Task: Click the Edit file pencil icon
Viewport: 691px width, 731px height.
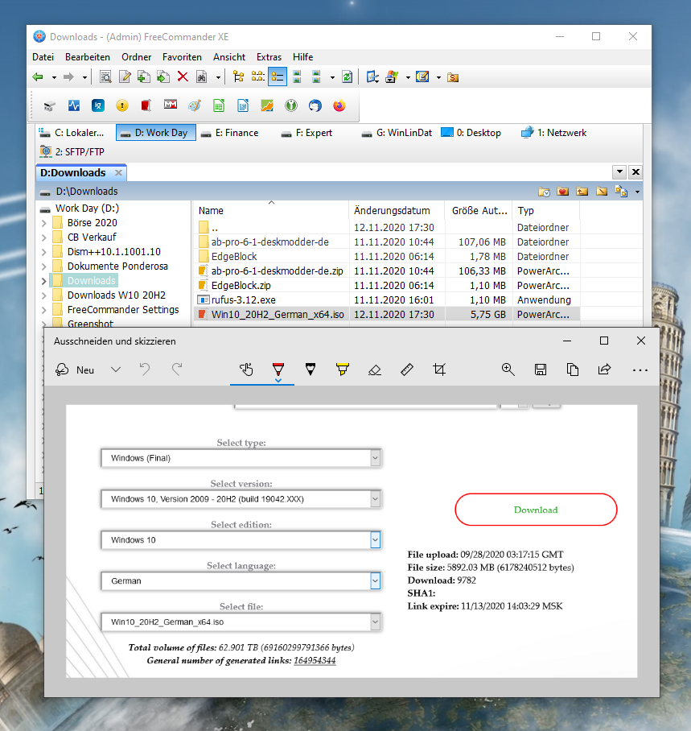Action: (x=125, y=77)
